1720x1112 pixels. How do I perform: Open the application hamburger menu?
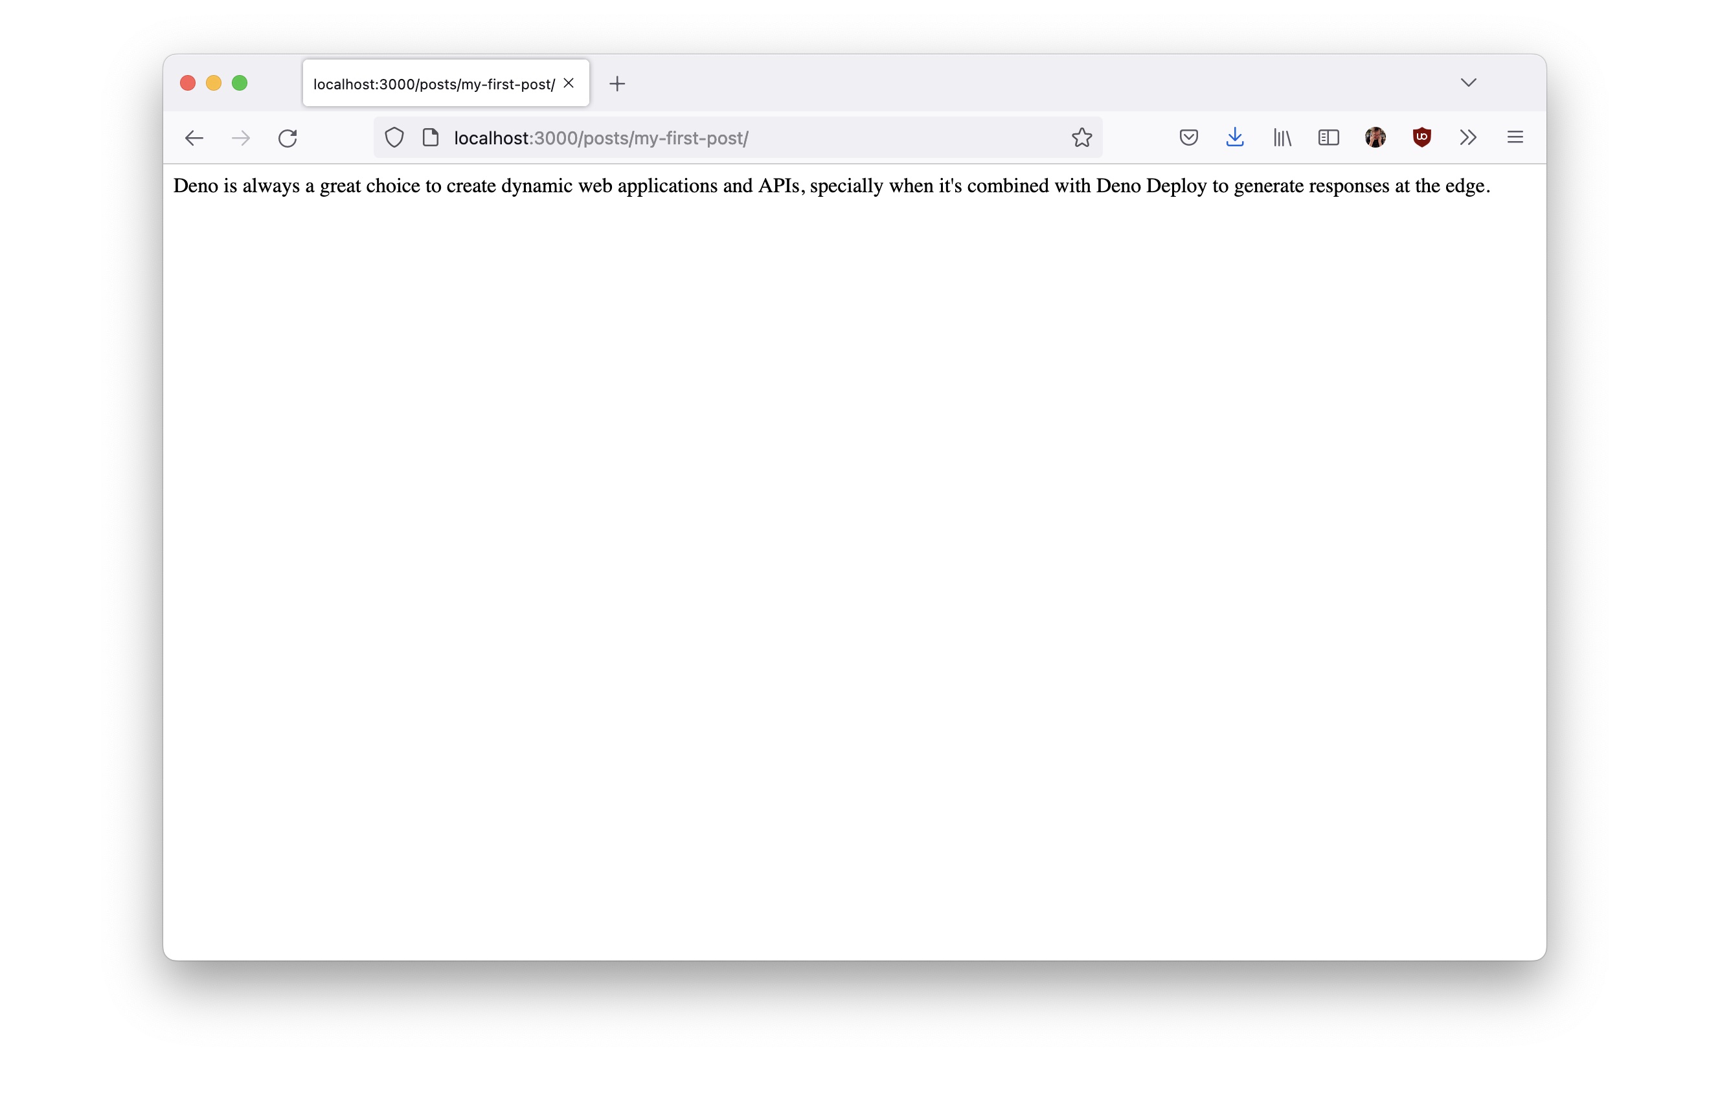(x=1515, y=137)
